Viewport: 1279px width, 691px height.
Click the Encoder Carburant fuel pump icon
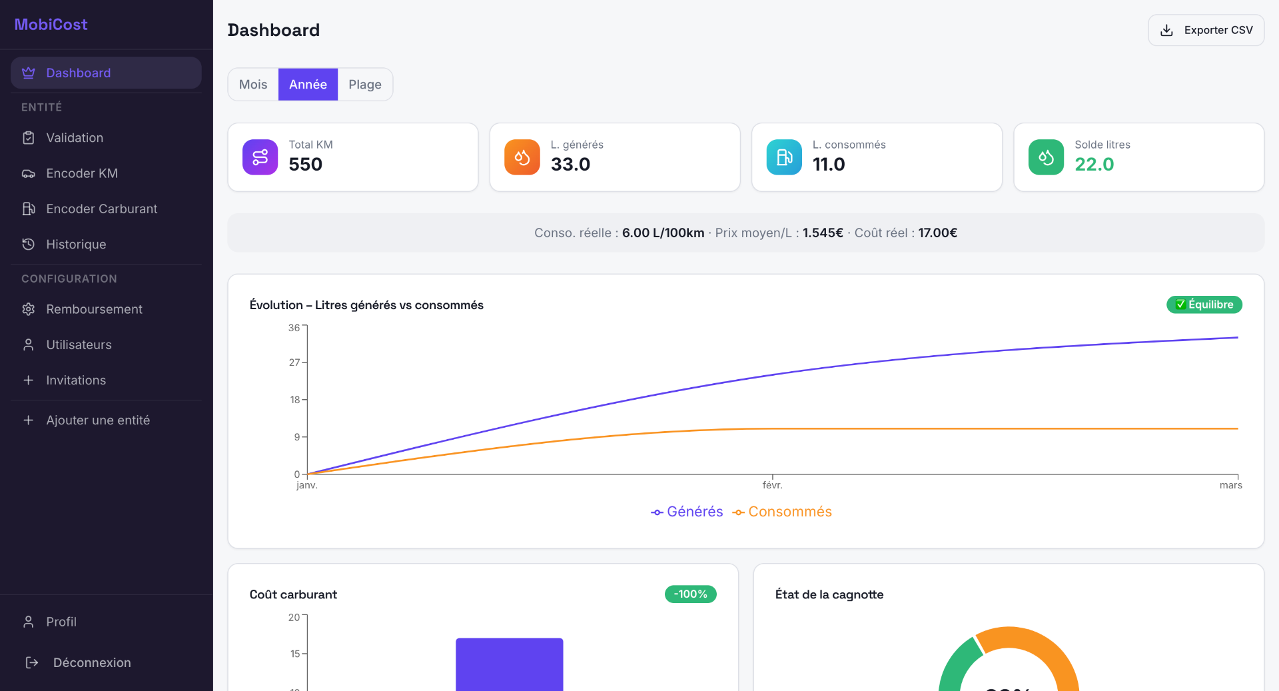[x=28, y=209]
